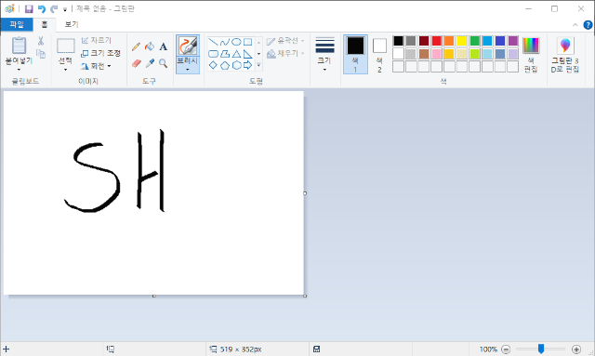Click the Paste clipboard icon

[19, 46]
